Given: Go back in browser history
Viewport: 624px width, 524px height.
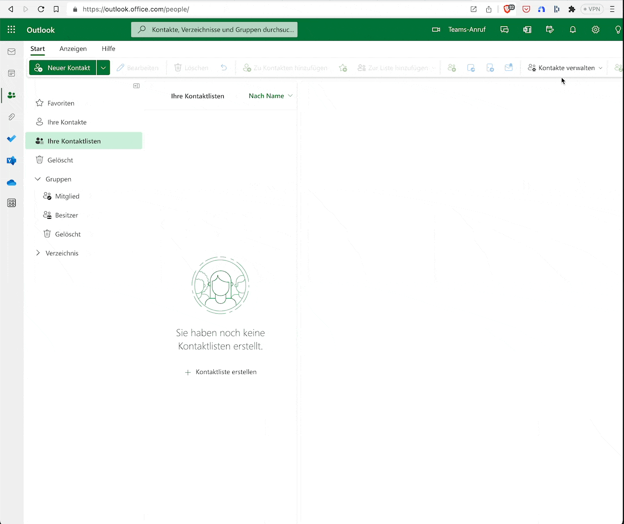Looking at the screenshot, I should pyautogui.click(x=10, y=9).
